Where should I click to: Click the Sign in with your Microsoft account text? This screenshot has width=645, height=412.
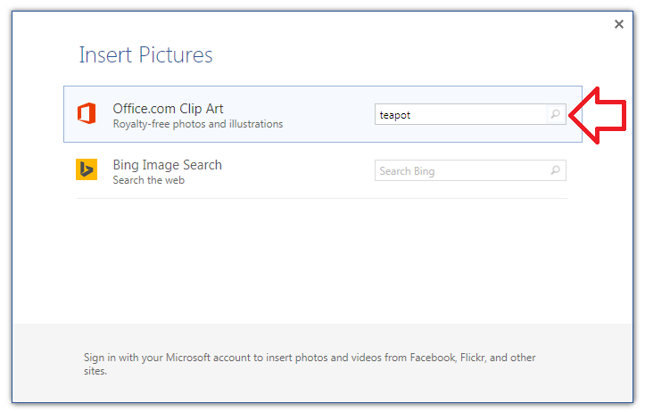click(178, 358)
